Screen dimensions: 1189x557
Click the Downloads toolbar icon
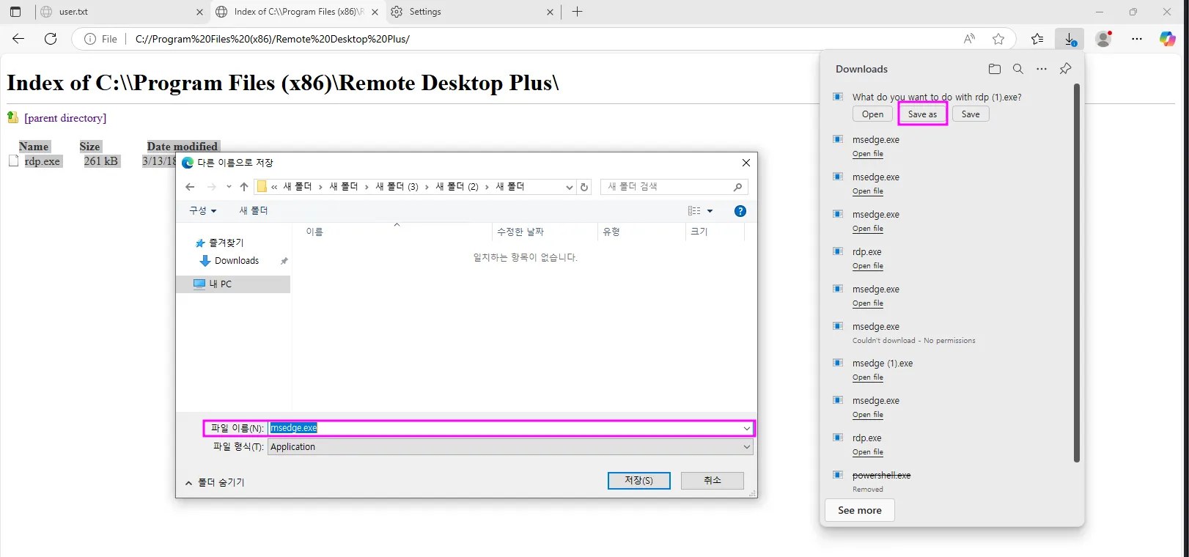(1070, 39)
